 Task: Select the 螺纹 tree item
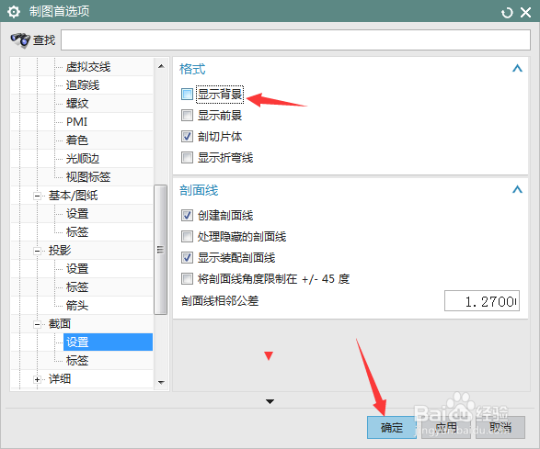click(x=77, y=103)
